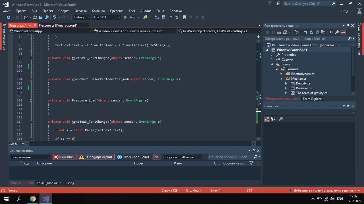The height and width of the screenshot is (204, 364).
Task: Toggle preview selected items in Solution Explorer
Action: (x=343, y=32)
